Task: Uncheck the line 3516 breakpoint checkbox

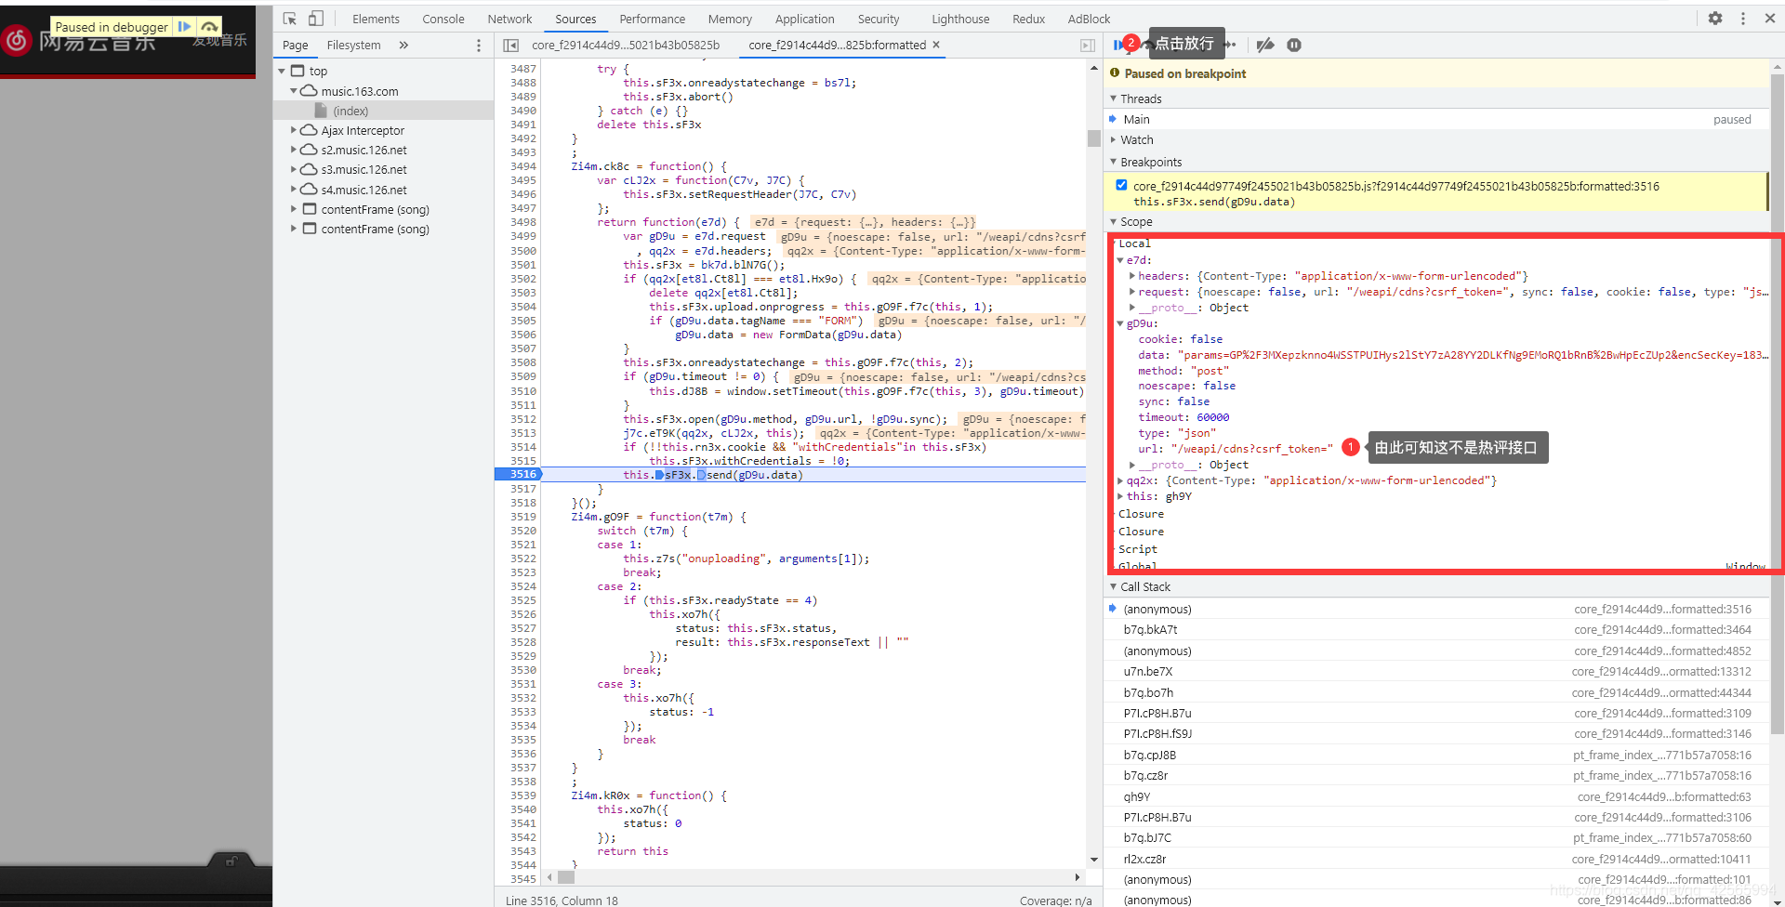Action: tap(1121, 185)
